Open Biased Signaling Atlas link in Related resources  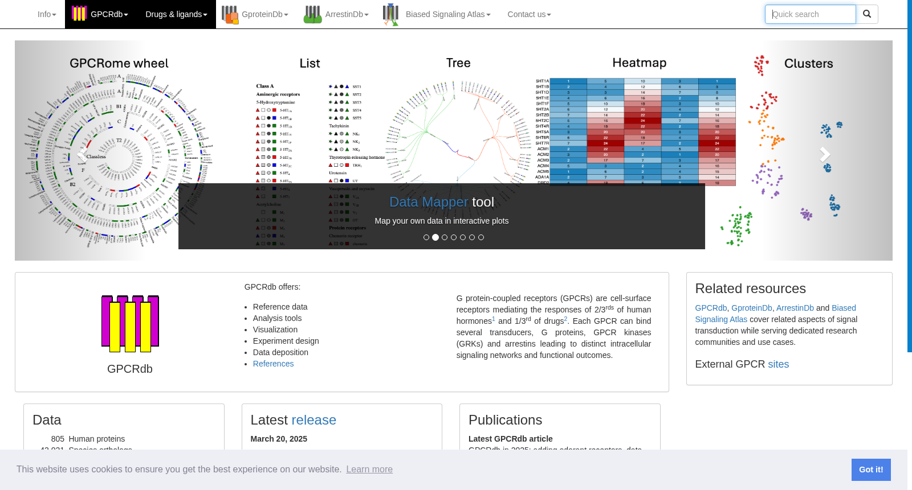click(x=775, y=314)
